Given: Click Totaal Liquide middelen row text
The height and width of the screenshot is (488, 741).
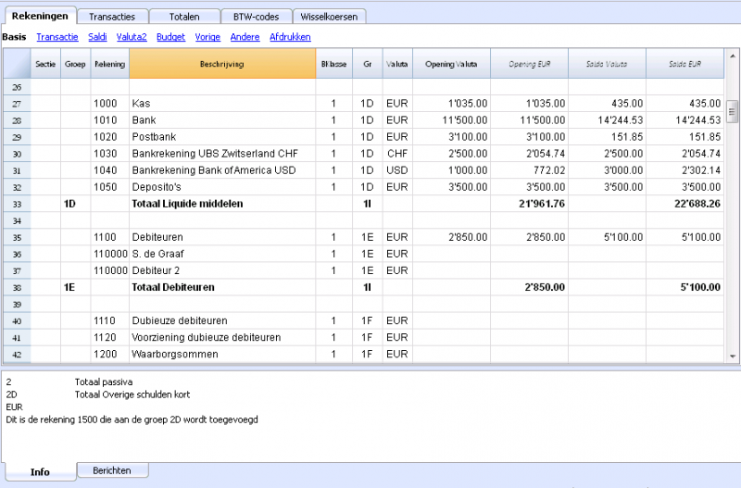Looking at the screenshot, I should click(x=187, y=204).
